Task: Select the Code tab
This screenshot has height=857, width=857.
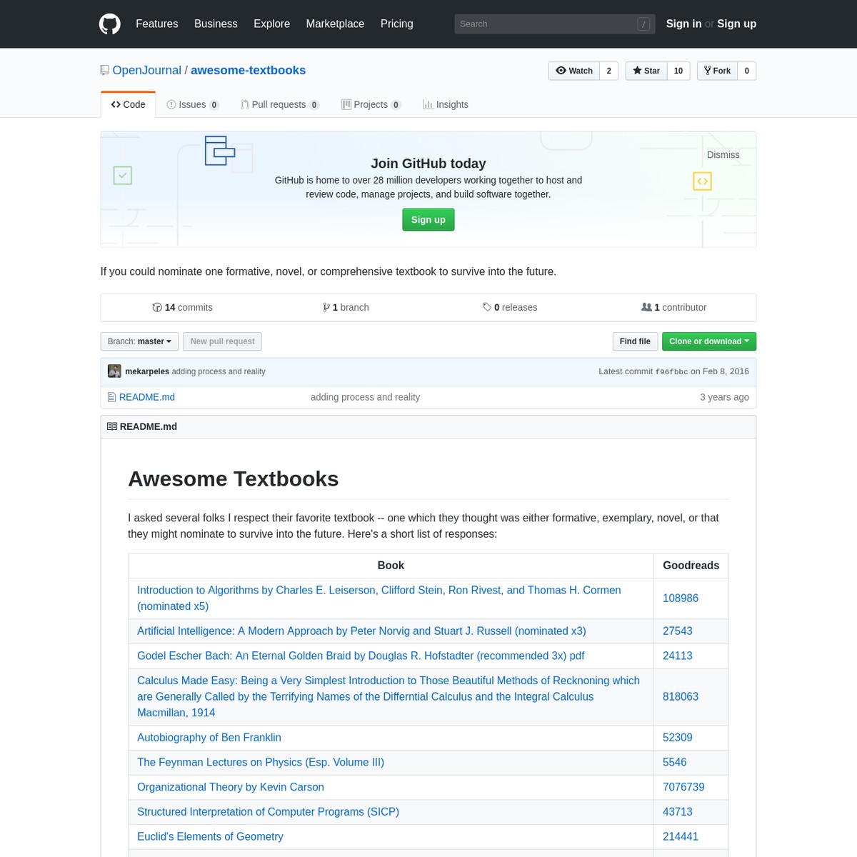Action: tap(129, 104)
